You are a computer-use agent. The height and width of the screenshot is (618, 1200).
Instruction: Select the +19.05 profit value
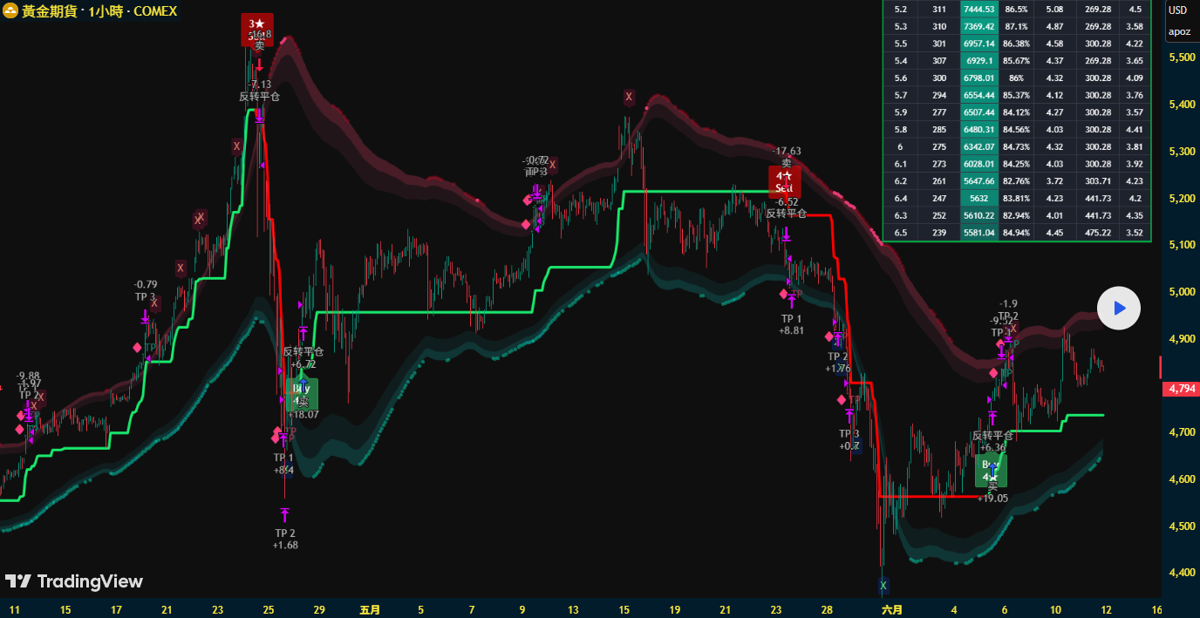tap(992, 499)
